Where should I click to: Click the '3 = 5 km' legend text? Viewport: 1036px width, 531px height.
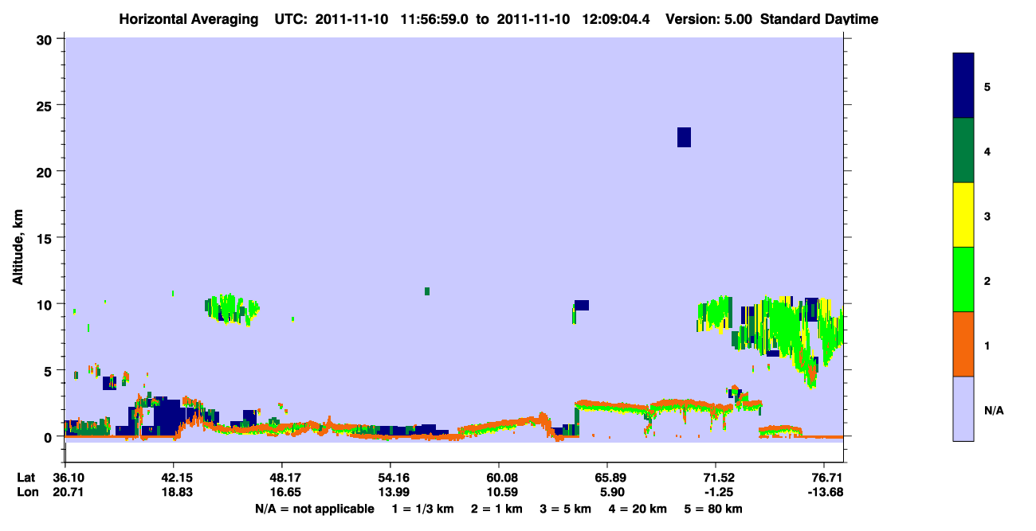click(565, 509)
